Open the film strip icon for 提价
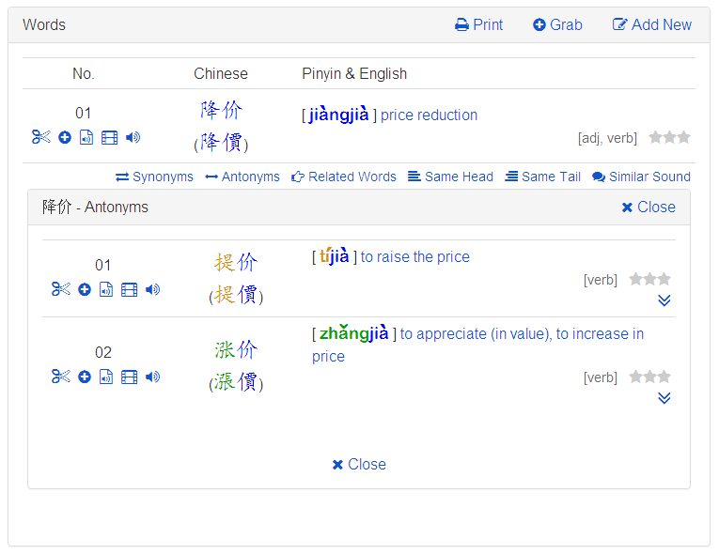The width and height of the screenshot is (719, 554). tap(130, 289)
